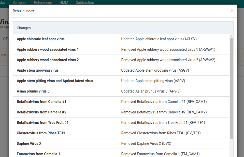Click Removed Betaflexivirus from Camelia #1
The height and width of the screenshot is (157, 244).
[164, 102]
